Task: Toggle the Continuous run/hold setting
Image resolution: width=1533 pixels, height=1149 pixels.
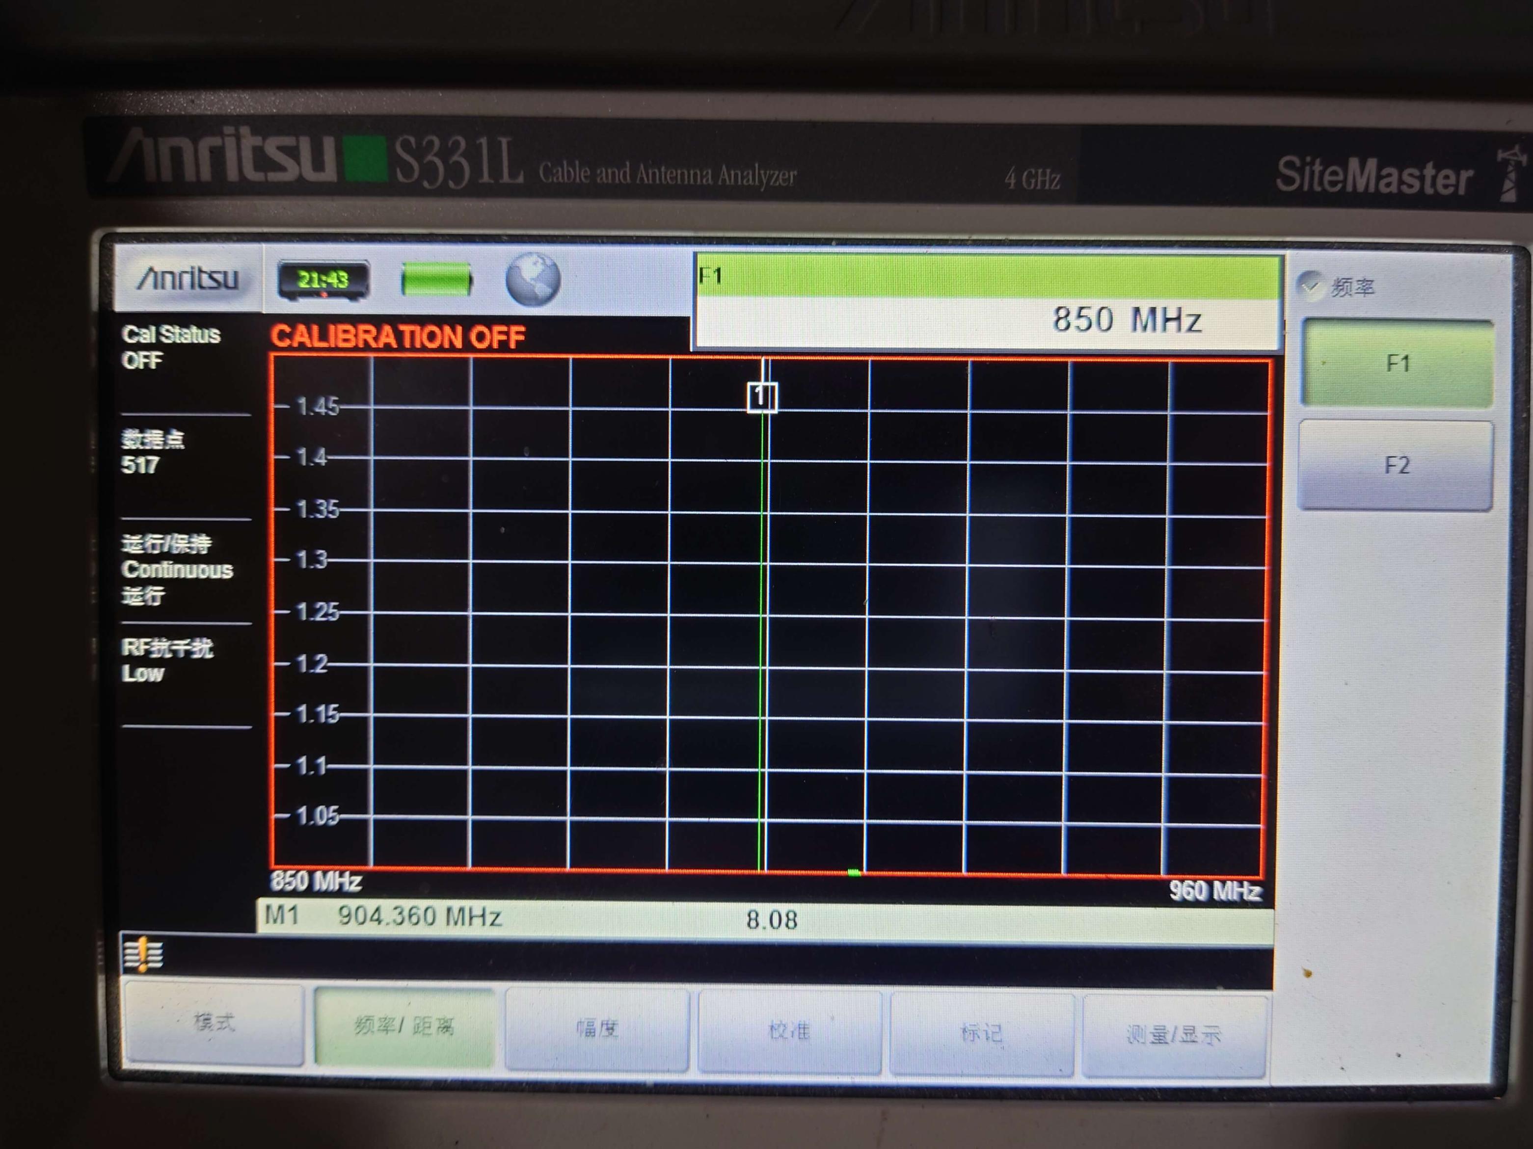Action: pyautogui.click(x=177, y=569)
